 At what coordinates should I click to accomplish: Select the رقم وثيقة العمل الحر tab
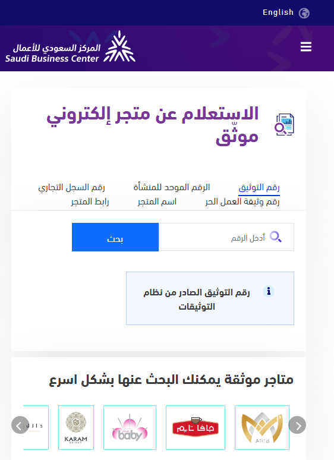(x=242, y=201)
